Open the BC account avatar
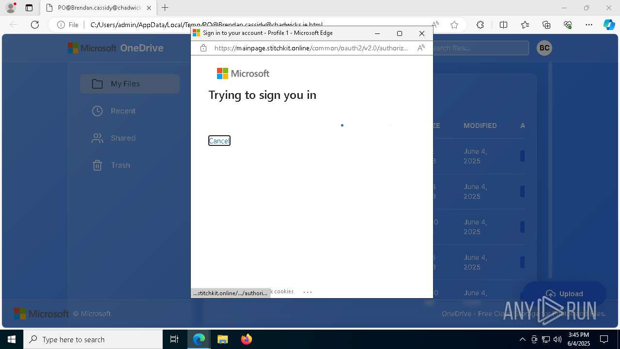Viewport: 620px width, 349px height. tap(544, 48)
